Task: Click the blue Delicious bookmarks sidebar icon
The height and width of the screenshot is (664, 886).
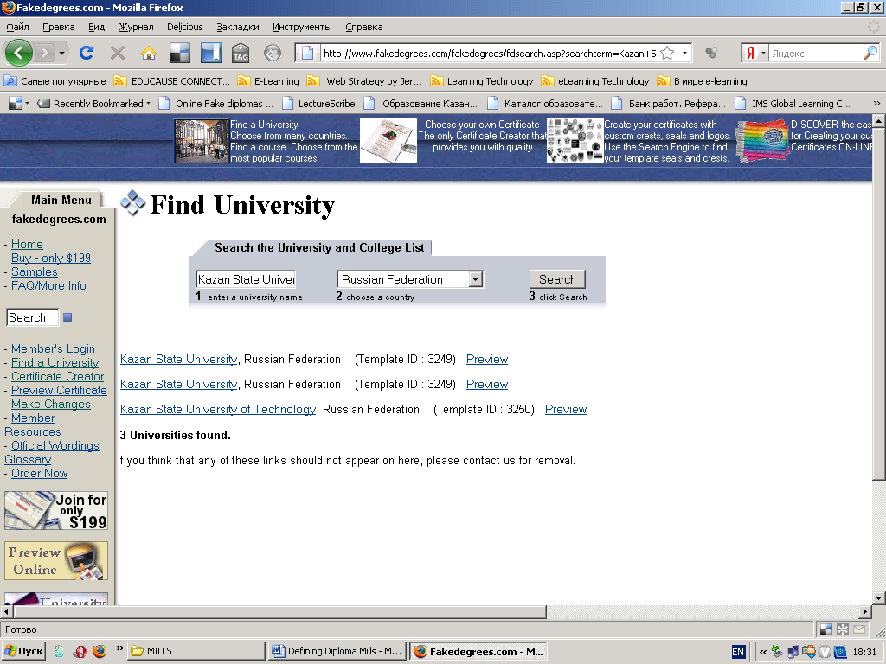Action: [x=211, y=53]
